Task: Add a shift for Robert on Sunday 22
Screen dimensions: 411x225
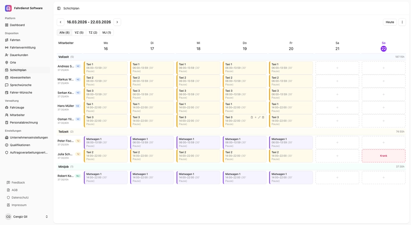Action: pyautogui.click(x=383, y=177)
